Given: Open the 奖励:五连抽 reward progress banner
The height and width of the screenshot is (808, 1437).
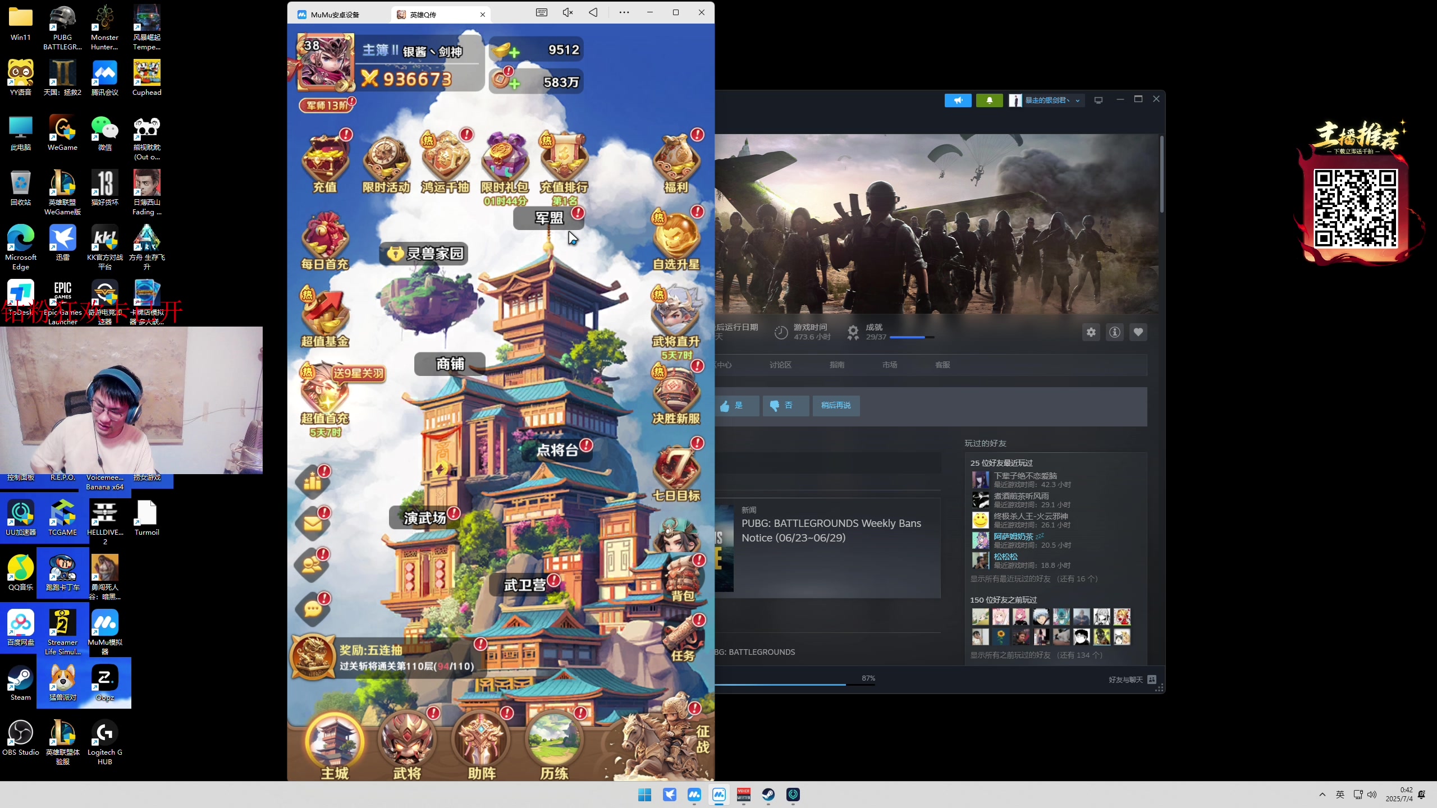Looking at the screenshot, I should (x=387, y=658).
